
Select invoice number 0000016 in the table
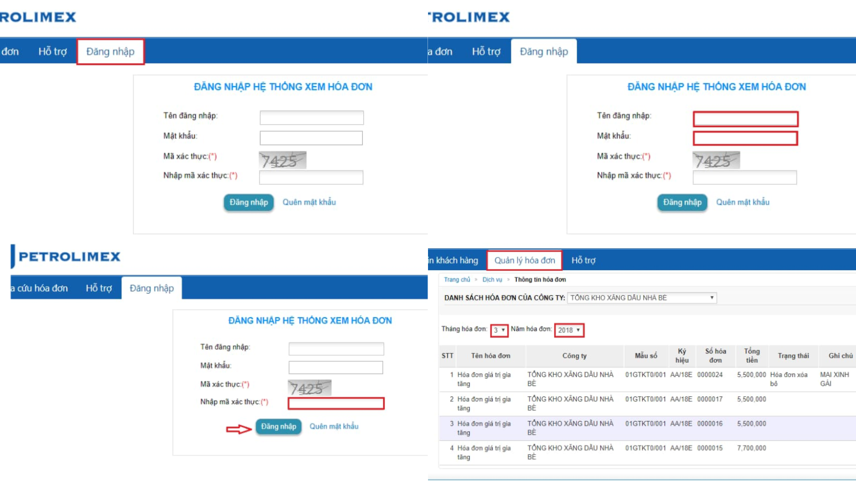pyautogui.click(x=710, y=424)
